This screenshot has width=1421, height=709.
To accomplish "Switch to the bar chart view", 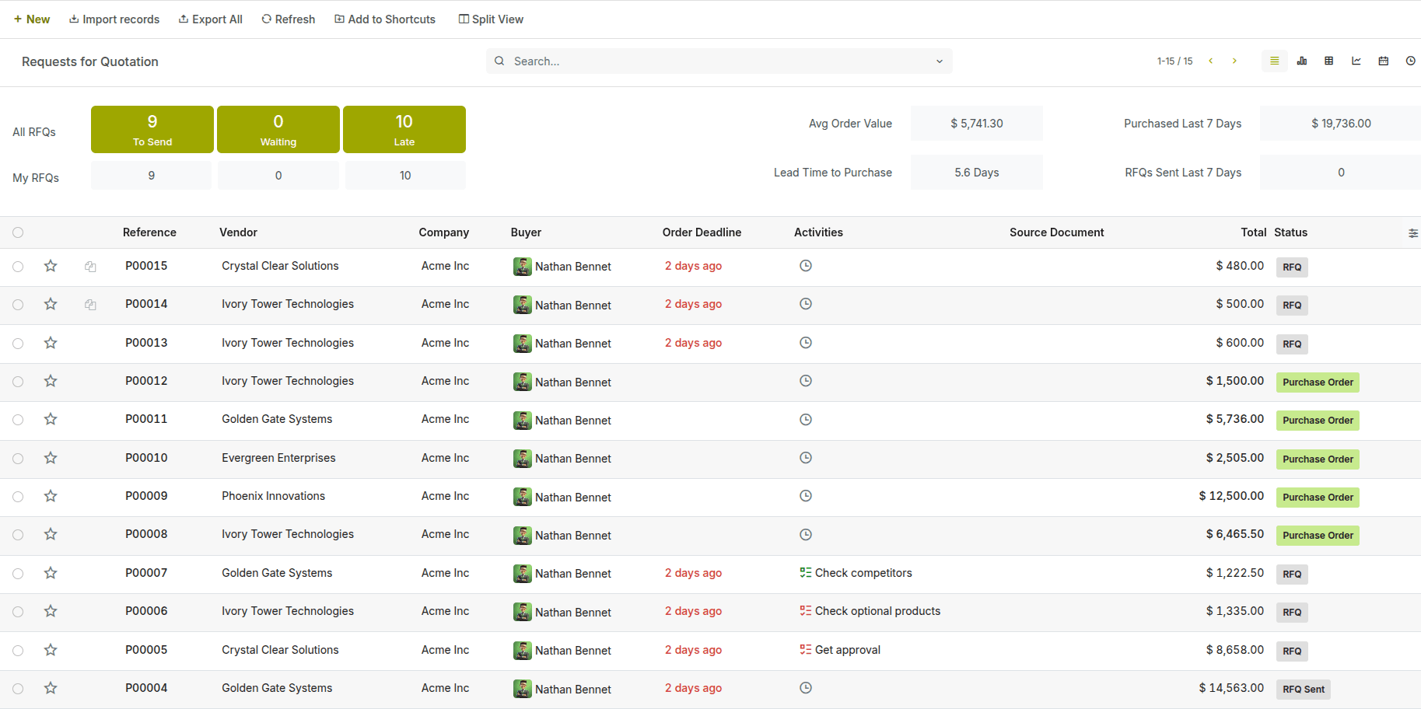I will (x=1301, y=61).
